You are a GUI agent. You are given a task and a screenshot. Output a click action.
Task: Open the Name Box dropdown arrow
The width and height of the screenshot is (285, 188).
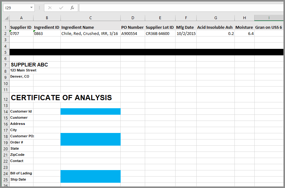[x=31, y=8]
